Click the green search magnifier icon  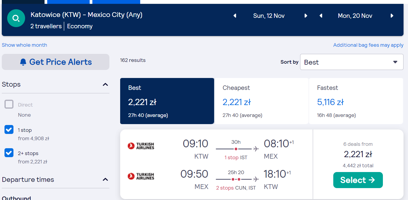click(x=16, y=18)
